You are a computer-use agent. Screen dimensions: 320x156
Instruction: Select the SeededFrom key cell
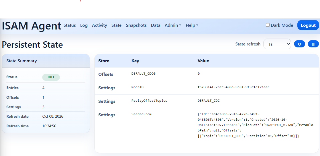pos(141,114)
